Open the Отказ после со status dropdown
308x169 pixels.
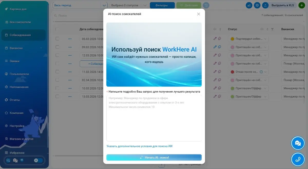point(248,72)
